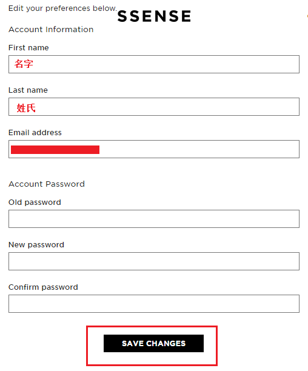Click the SSENSE logo at top

154,16
